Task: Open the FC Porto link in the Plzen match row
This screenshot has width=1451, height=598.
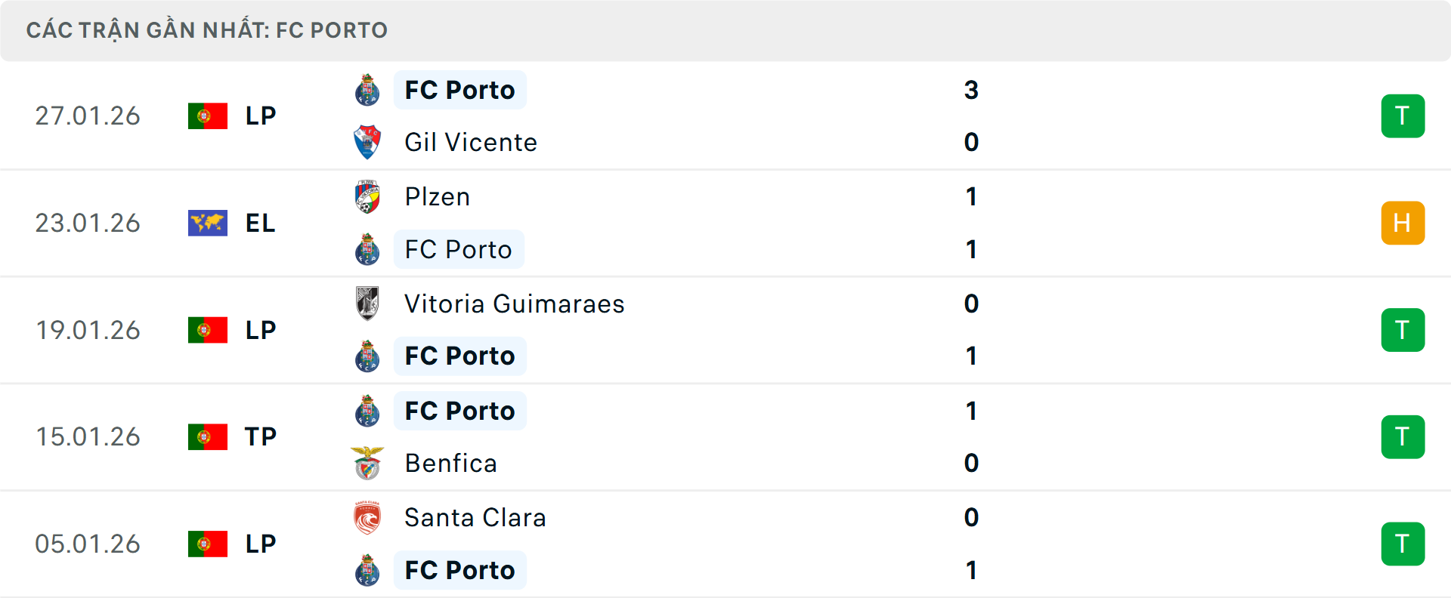Action: coord(459,249)
